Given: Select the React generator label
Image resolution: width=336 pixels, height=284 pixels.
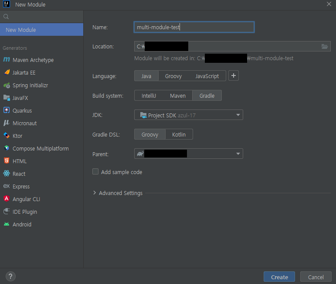Looking at the screenshot, I should 19,174.
